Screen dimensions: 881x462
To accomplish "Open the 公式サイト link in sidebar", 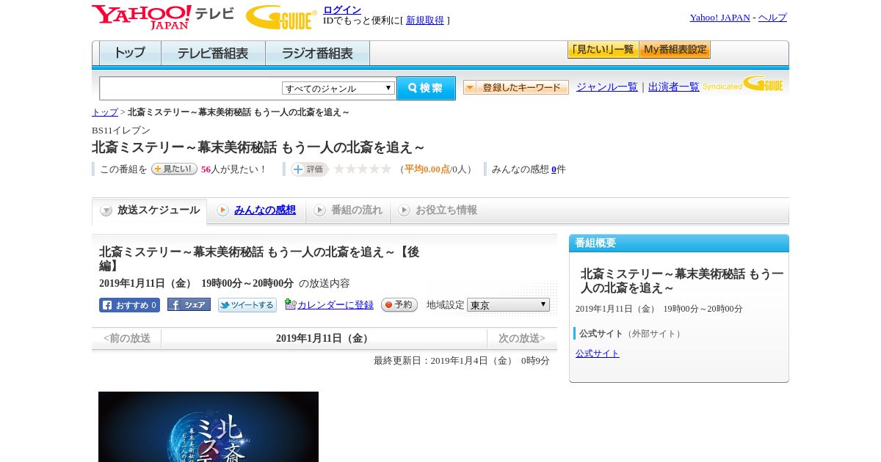I will pyautogui.click(x=598, y=353).
